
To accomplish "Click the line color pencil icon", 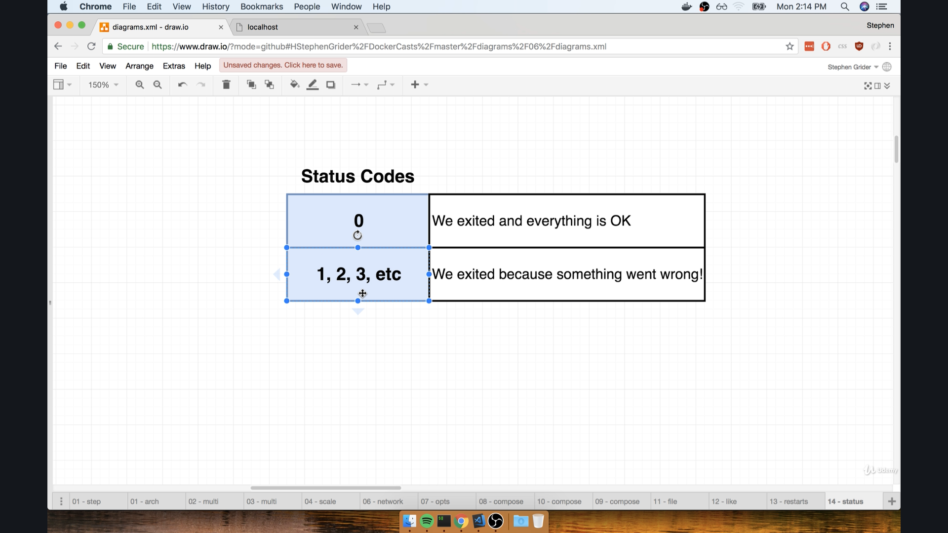I will click(313, 85).
